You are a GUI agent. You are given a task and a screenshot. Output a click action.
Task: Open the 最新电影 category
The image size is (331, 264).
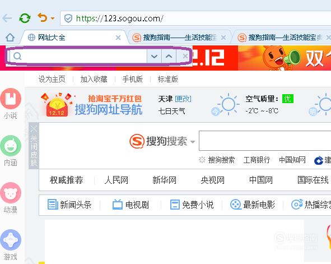[x=253, y=205]
